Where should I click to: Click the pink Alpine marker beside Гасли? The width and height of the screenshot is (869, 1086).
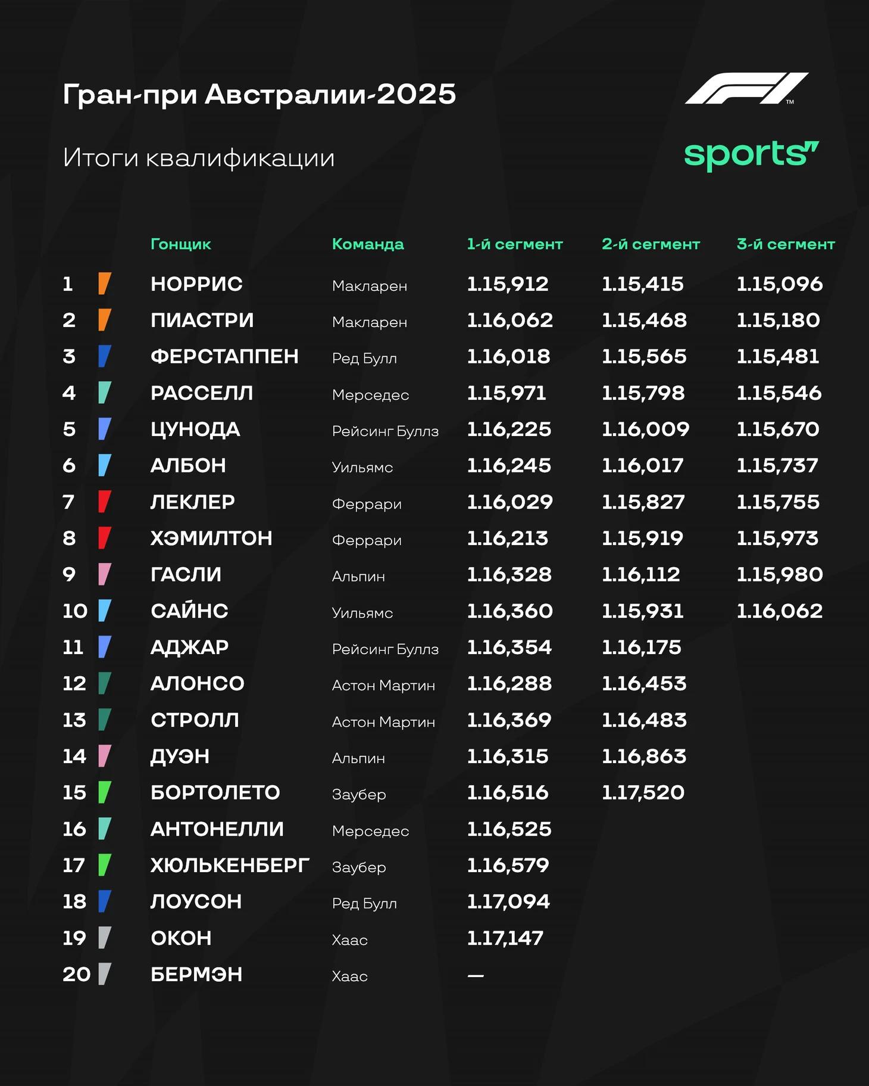pos(105,574)
